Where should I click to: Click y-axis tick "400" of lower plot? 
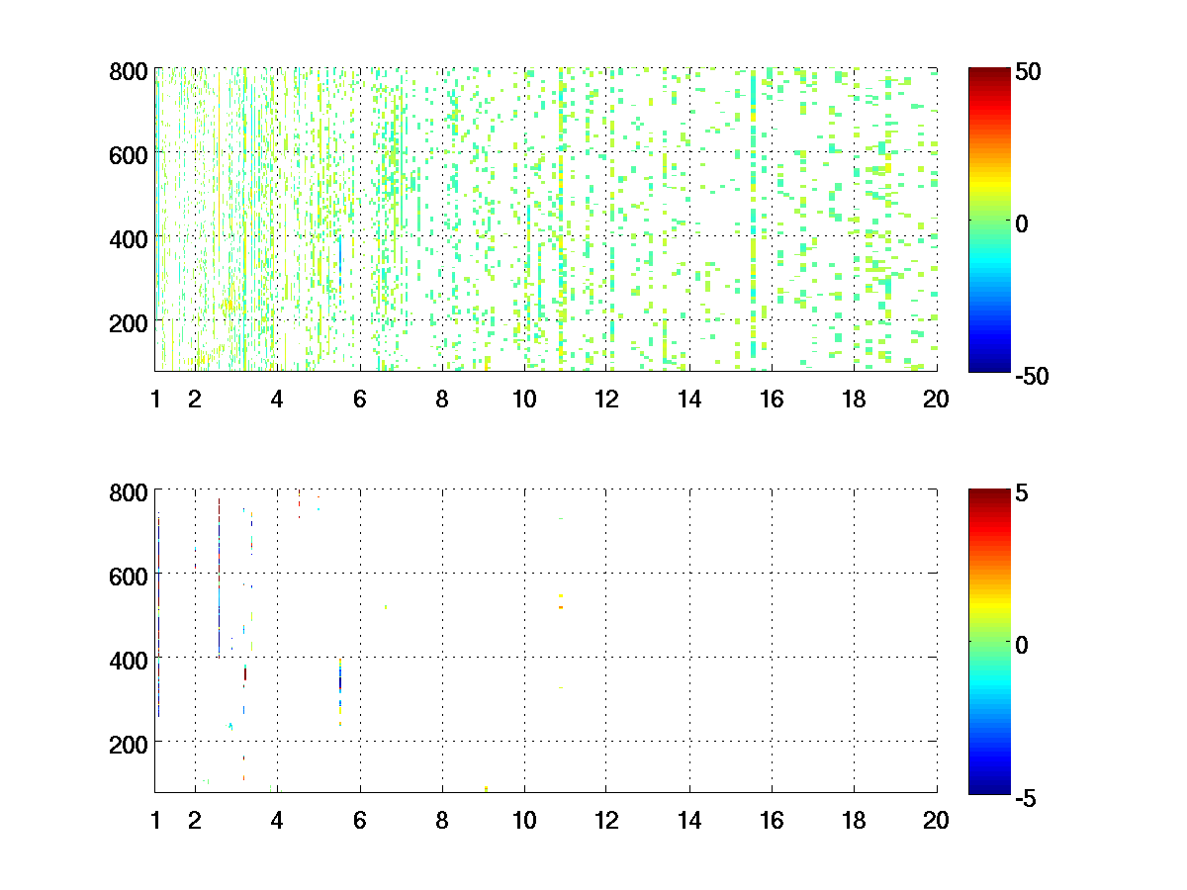pyautogui.click(x=130, y=659)
